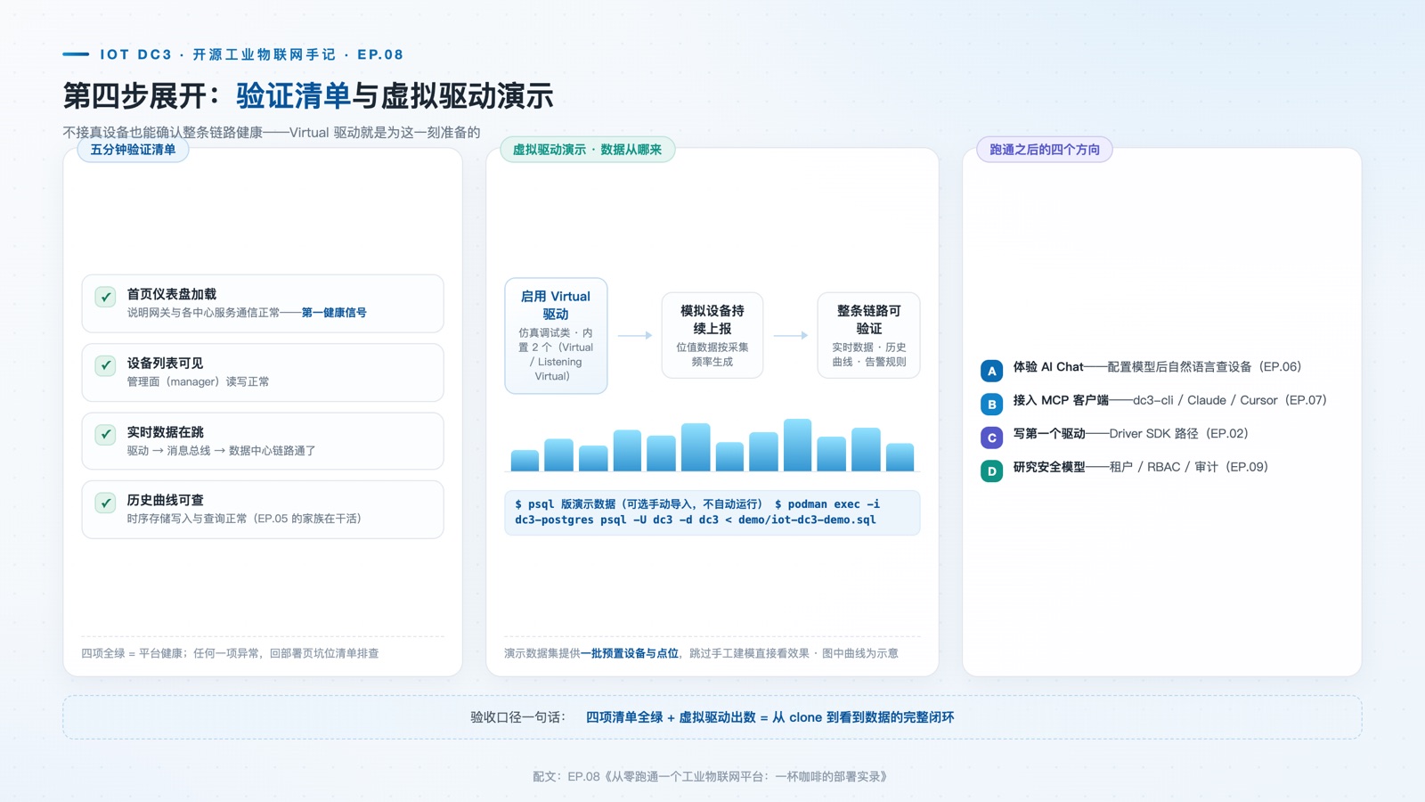Click the checkmark icon beside 历史曲线可查
Viewport: 1425px width, 802px height.
click(x=105, y=503)
